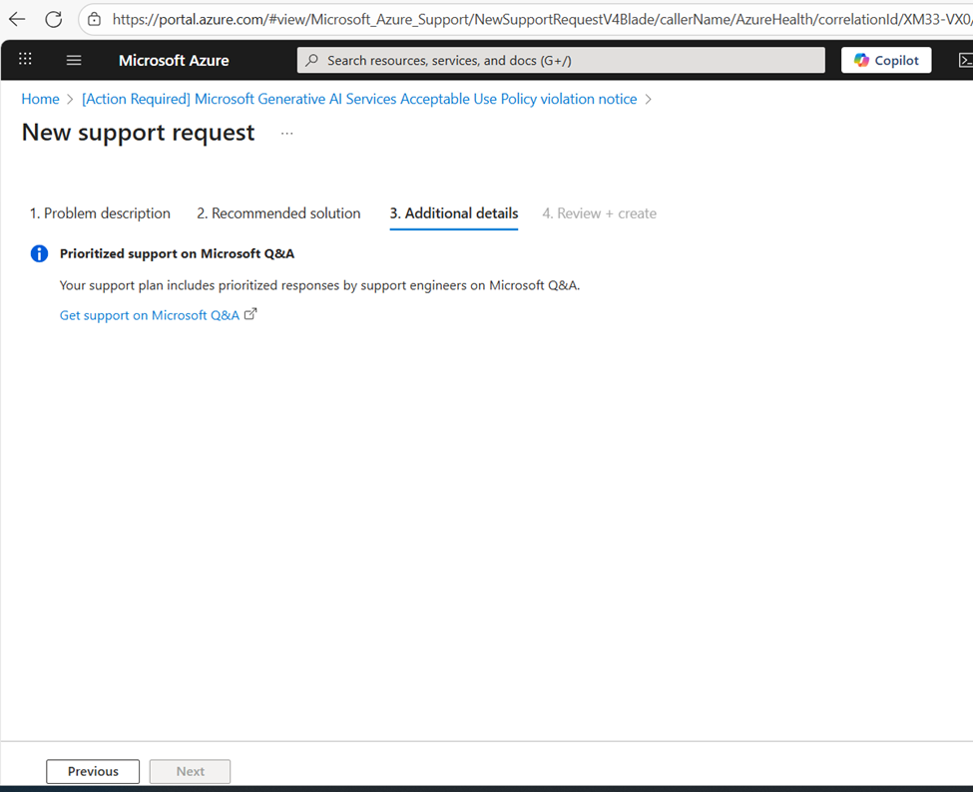
Task: Open Get support on Microsoft Q&A link
Action: [x=150, y=315]
